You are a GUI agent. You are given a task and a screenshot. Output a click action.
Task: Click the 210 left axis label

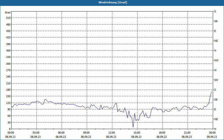8,83
